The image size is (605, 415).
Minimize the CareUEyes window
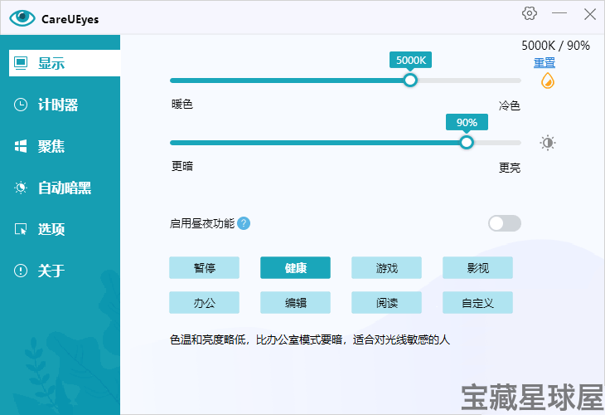(x=559, y=13)
